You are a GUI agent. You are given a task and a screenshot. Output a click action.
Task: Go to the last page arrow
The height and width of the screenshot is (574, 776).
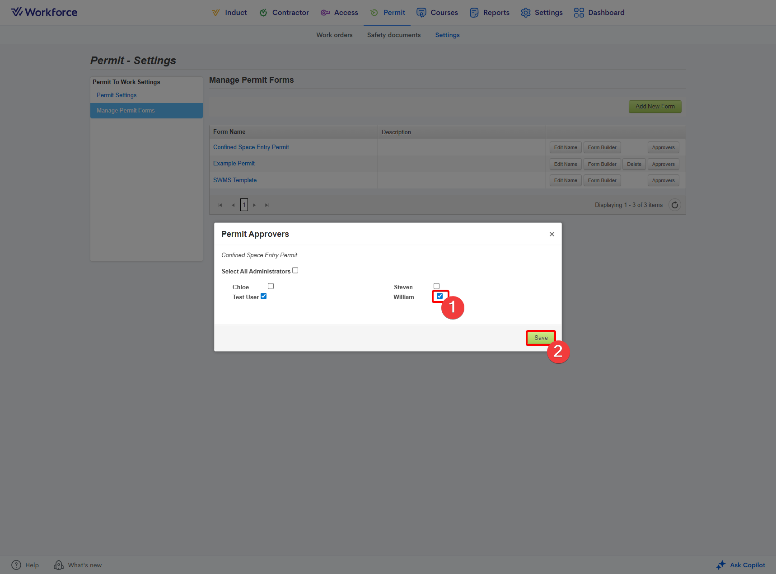[267, 205]
